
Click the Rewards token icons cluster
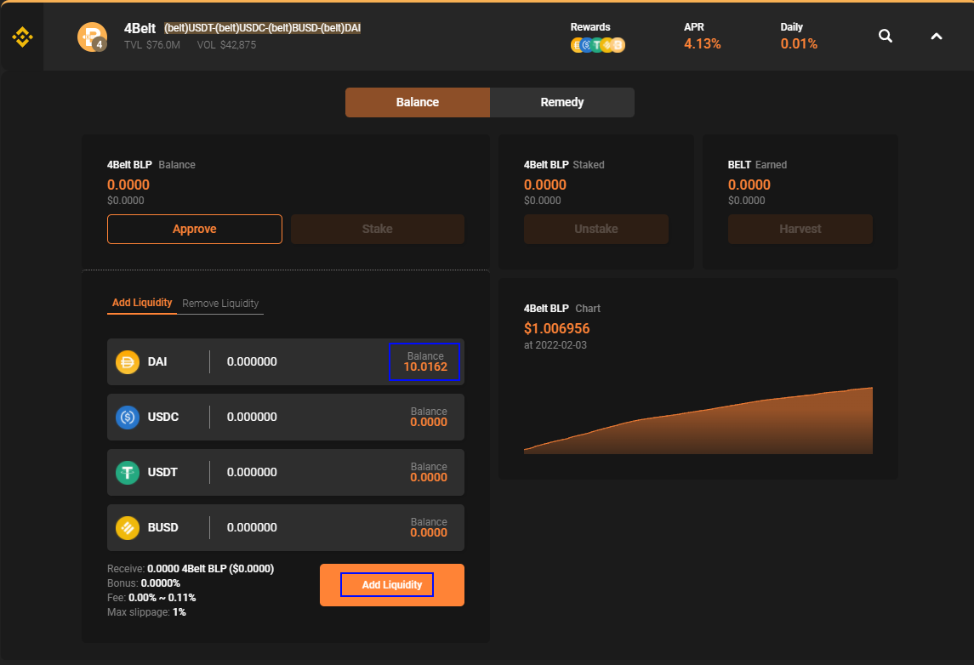click(x=597, y=45)
